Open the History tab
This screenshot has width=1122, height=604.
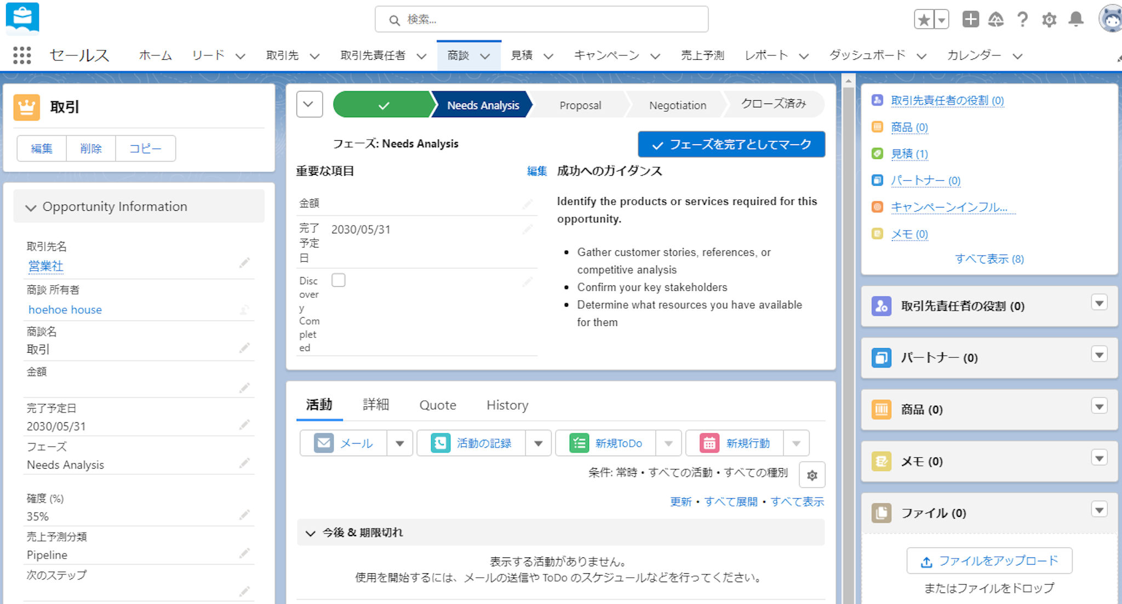[x=507, y=405]
